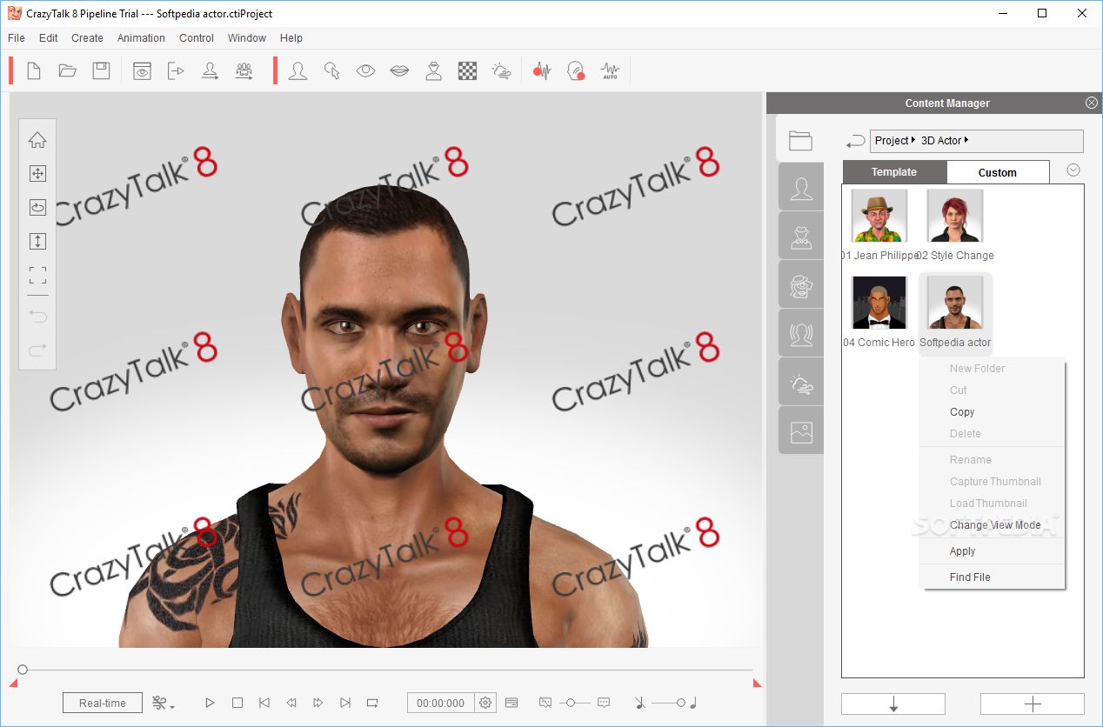Viewport: 1103px width, 727px height.
Task: Open a project with the folder icon
Action: click(x=68, y=71)
